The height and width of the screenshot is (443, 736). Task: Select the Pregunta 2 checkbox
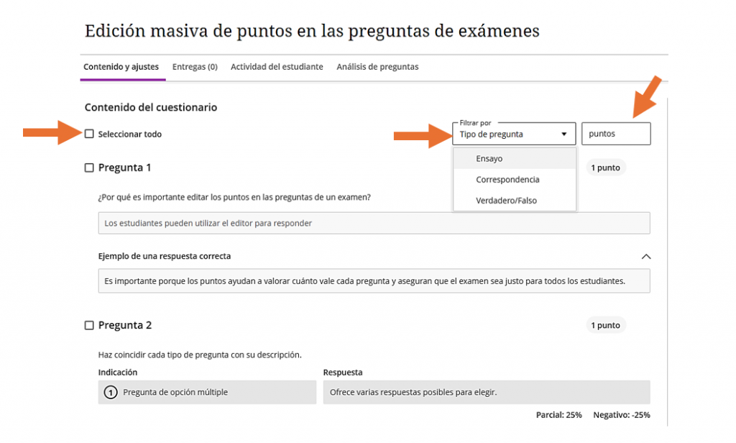click(90, 325)
